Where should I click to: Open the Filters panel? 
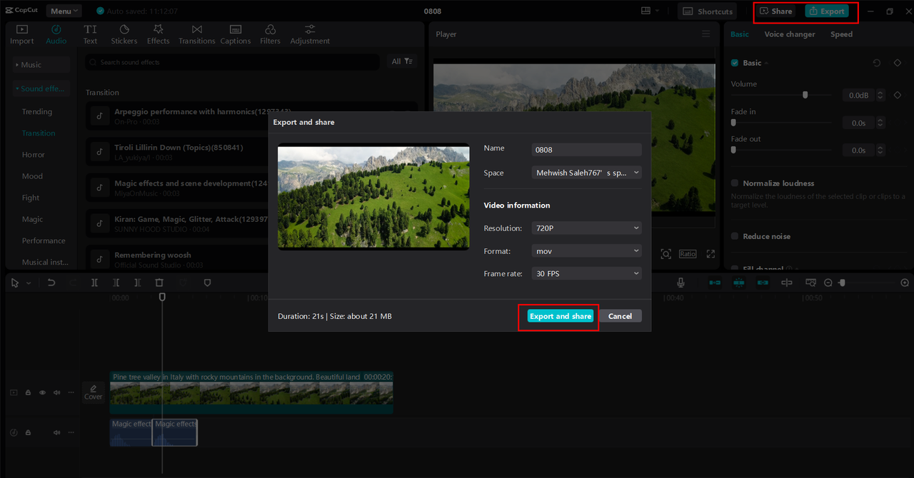(270, 34)
